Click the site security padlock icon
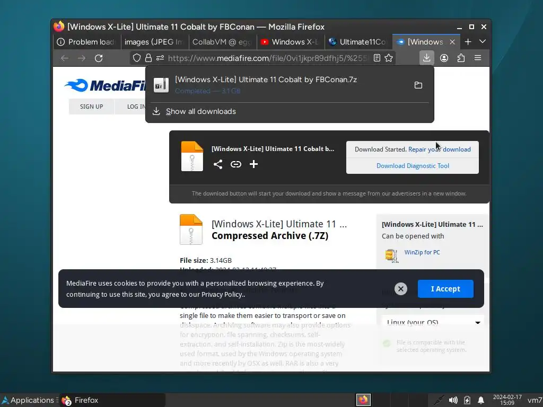543x407 pixels. [x=148, y=58]
